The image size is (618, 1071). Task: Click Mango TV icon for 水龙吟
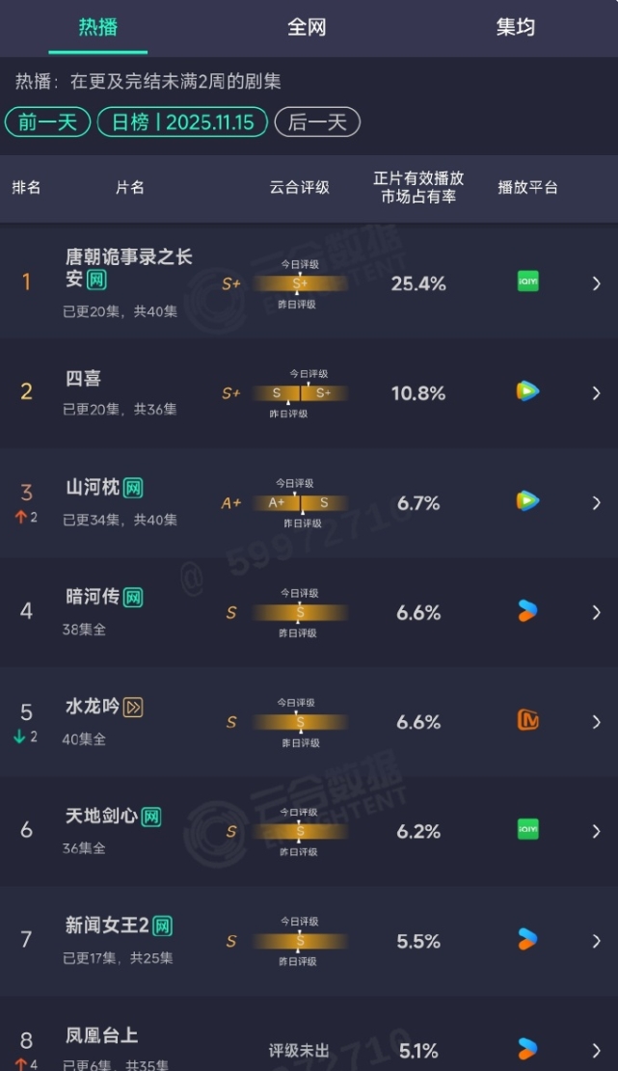[527, 720]
